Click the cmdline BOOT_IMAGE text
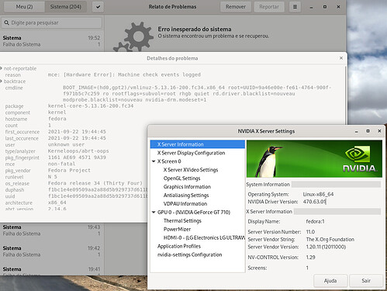 click(197, 93)
